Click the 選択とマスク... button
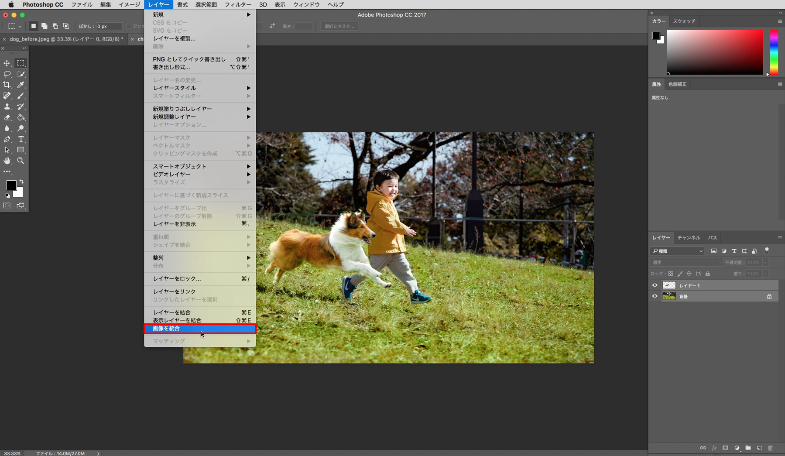 coord(339,26)
